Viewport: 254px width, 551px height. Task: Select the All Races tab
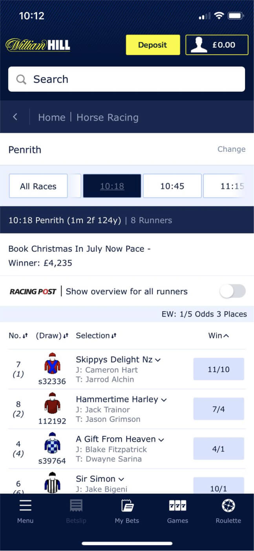pyautogui.click(x=38, y=186)
